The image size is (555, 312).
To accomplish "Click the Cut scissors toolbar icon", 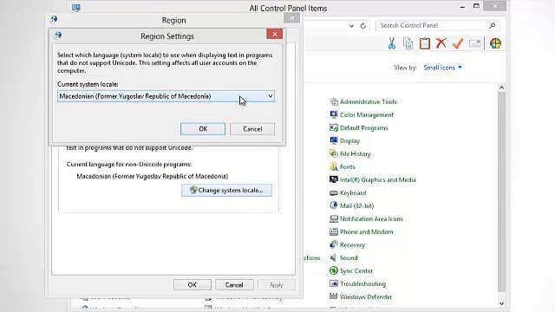I will point(391,43).
